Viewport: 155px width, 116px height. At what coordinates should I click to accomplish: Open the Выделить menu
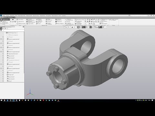12,15
